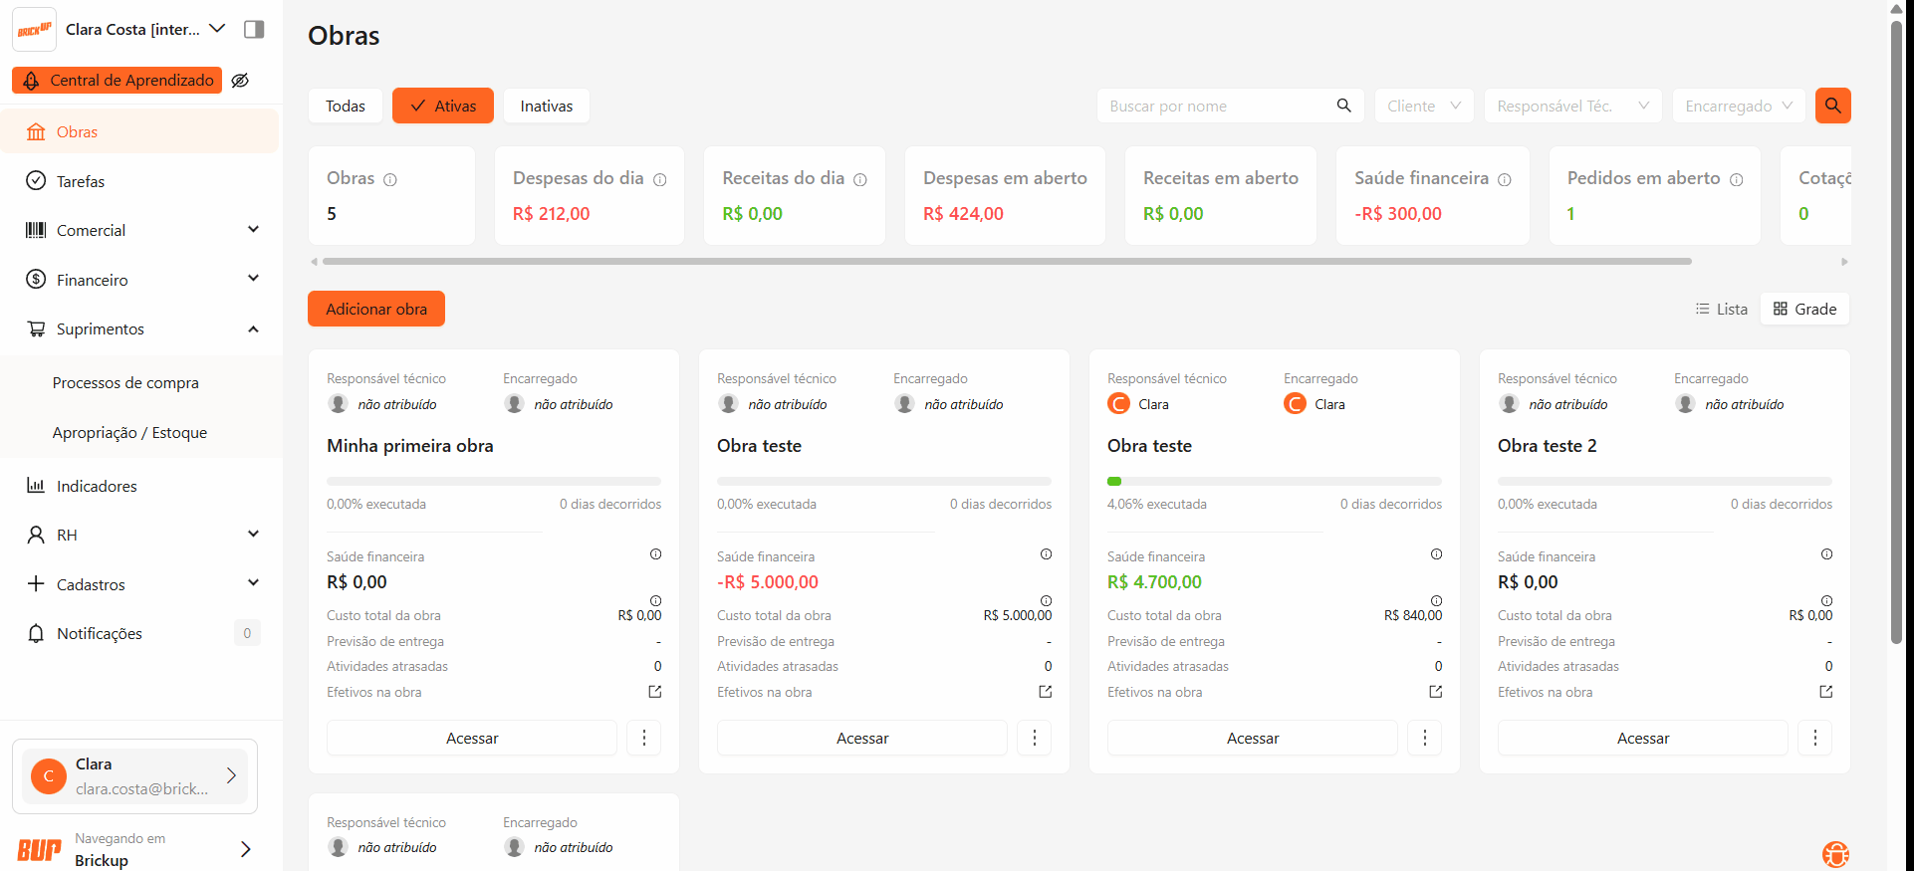This screenshot has height=871, width=1914.
Task: Open Efetivos na obra link for Obra teste 2
Action: pos(1825,692)
